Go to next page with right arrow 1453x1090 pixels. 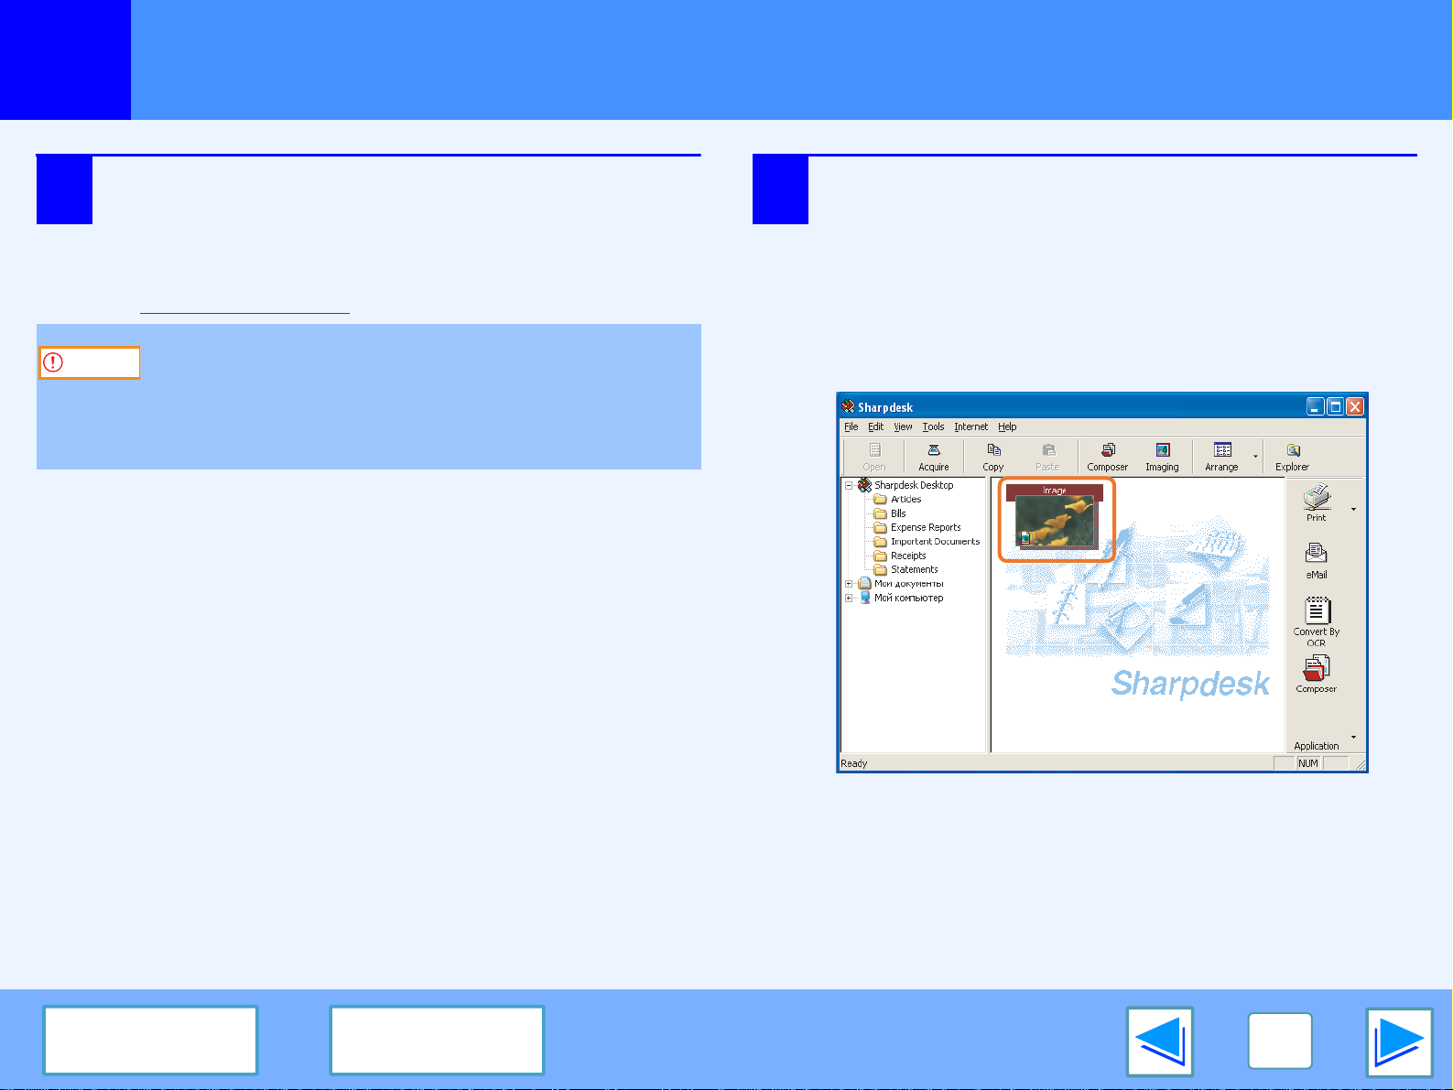coord(1398,1041)
